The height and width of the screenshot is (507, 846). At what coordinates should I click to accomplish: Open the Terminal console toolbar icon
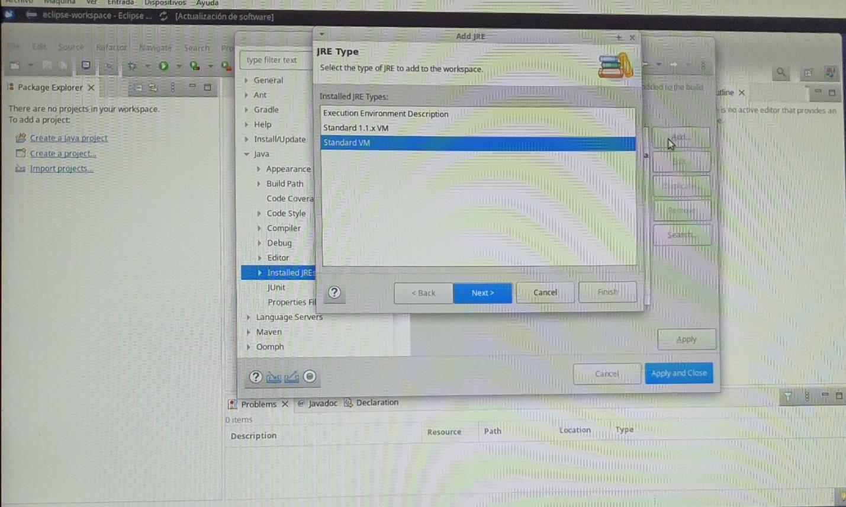click(x=86, y=65)
